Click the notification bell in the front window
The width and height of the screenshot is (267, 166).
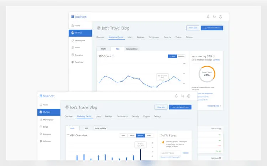point(176,96)
